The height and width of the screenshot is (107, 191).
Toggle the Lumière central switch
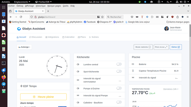[x=119, y=64]
